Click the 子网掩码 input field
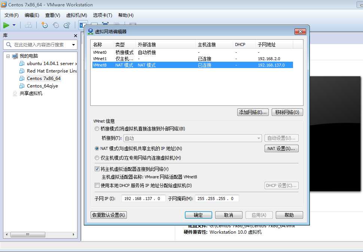The height and width of the screenshot is (252, 363). 217,199
